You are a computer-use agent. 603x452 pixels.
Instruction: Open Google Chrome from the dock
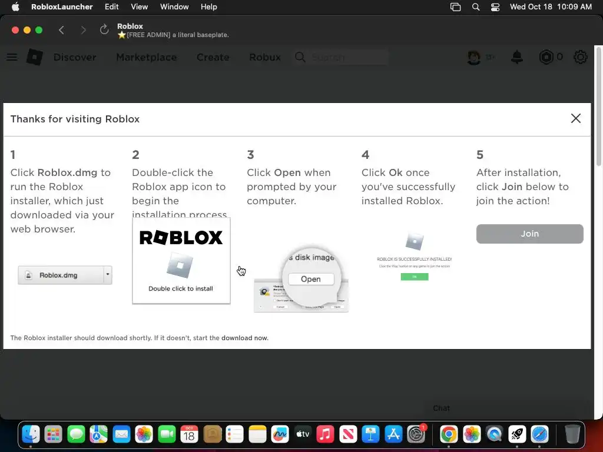[x=449, y=435]
